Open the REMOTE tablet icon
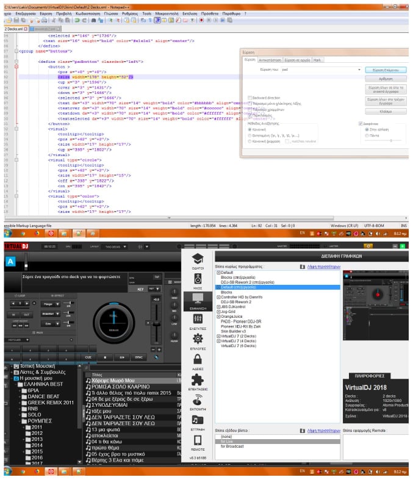 pyautogui.click(x=198, y=440)
